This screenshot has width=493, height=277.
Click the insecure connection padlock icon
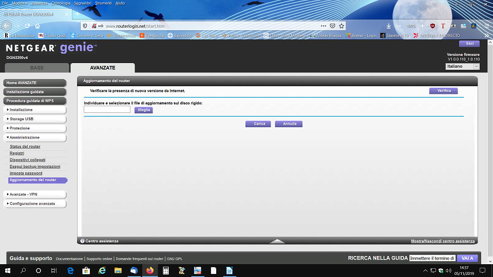(93, 26)
